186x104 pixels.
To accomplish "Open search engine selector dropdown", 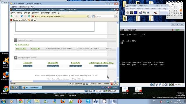I will coord(94,16).
